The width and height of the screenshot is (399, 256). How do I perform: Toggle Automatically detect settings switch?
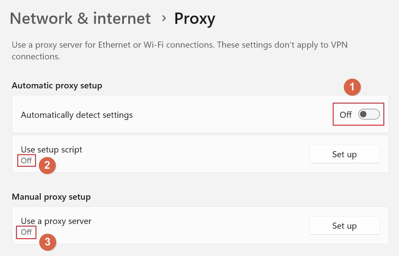369,114
